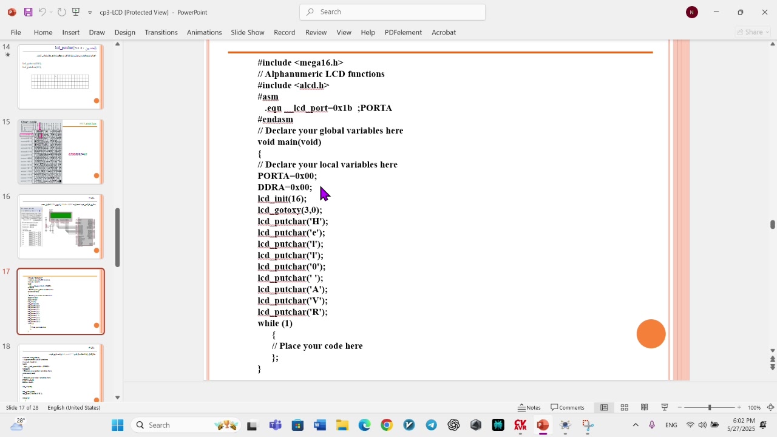The image size is (777, 437).
Task: Open the File menu
Action: tap(16, 32)
